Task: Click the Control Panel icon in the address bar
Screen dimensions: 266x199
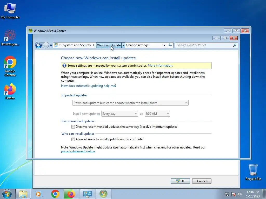Action: click(x=56, y=45)
